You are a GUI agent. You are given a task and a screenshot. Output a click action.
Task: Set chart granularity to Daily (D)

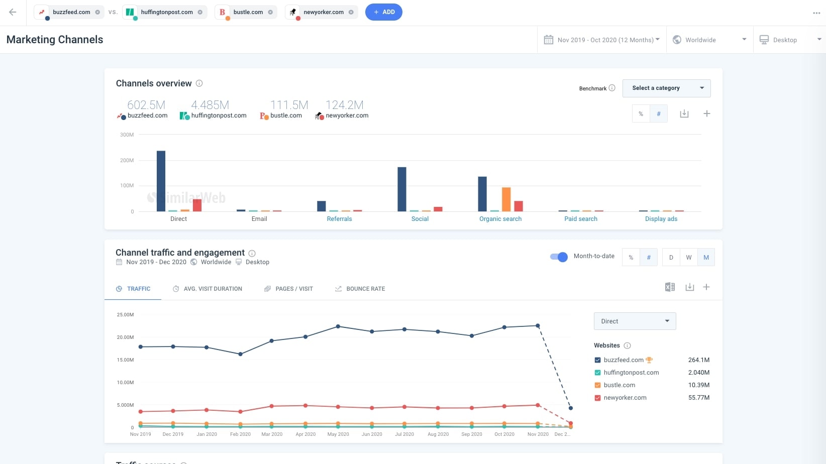tap(671, 257)
